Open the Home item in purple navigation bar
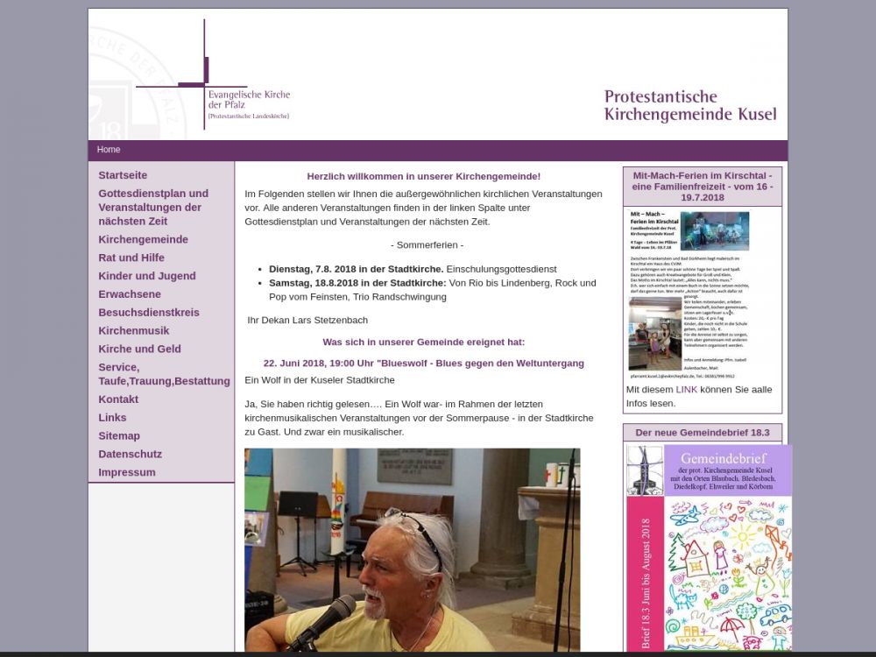The image size is (876, 657). point(109,150)
